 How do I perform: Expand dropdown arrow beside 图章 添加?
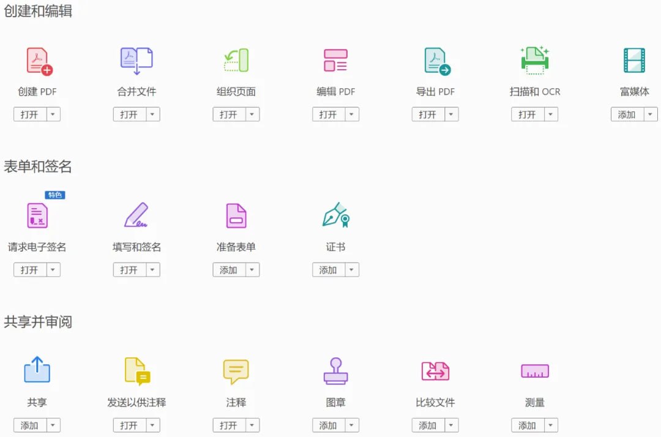pos(351,425)
